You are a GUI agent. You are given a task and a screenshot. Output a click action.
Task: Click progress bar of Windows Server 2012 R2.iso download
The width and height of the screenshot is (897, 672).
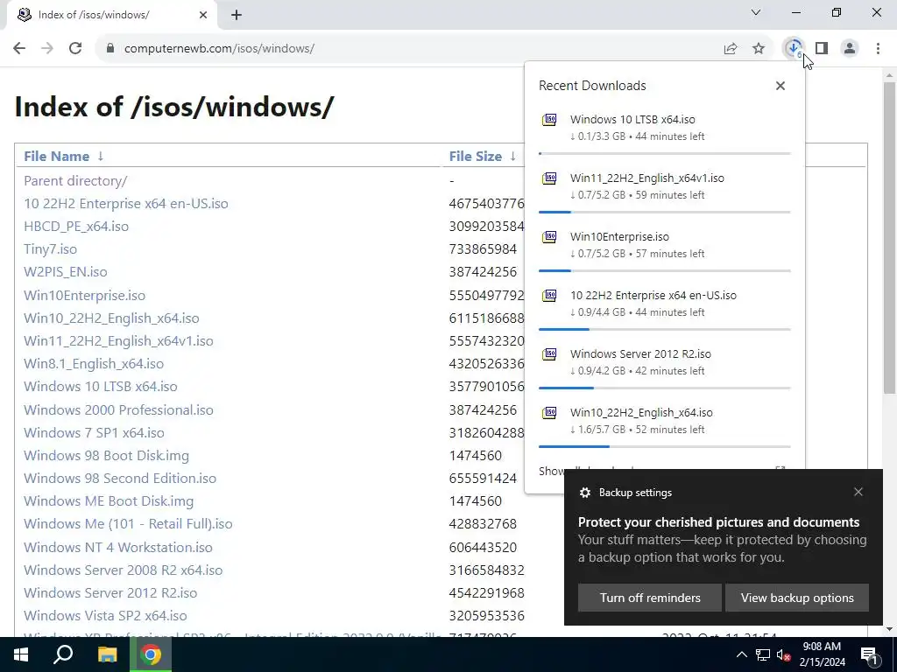coord(664,388)
